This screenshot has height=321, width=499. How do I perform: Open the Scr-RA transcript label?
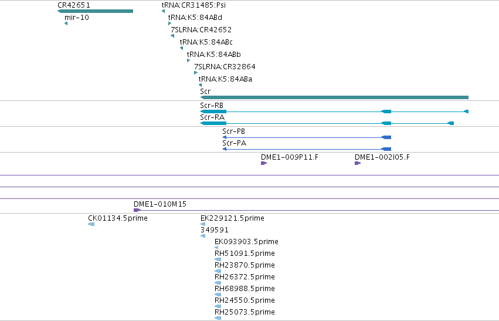point(212,117)
